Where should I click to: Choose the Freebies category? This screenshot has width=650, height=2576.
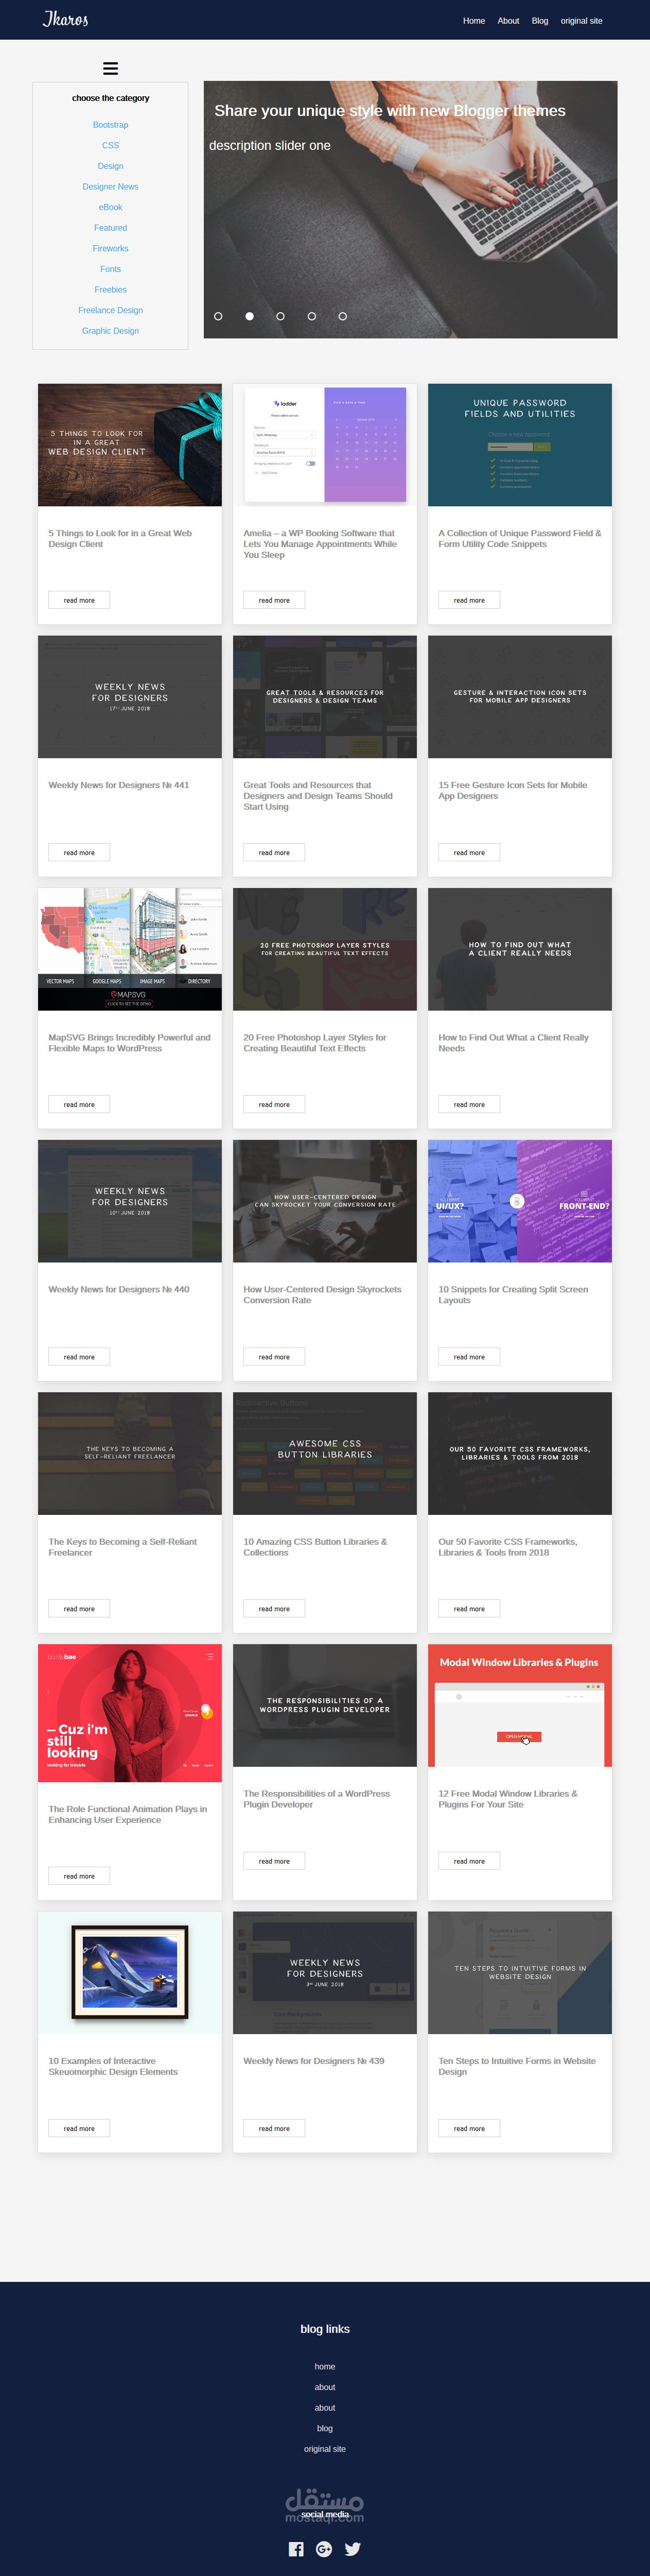(111, 289)
